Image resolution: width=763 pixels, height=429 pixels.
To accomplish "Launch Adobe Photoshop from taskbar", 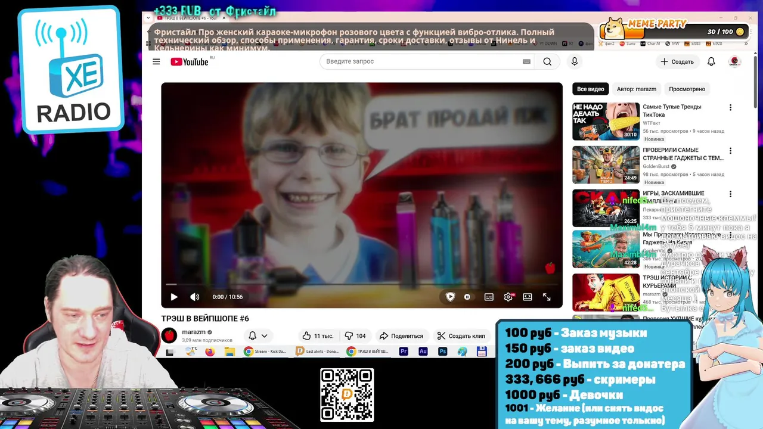I will [x=442, y=352].
